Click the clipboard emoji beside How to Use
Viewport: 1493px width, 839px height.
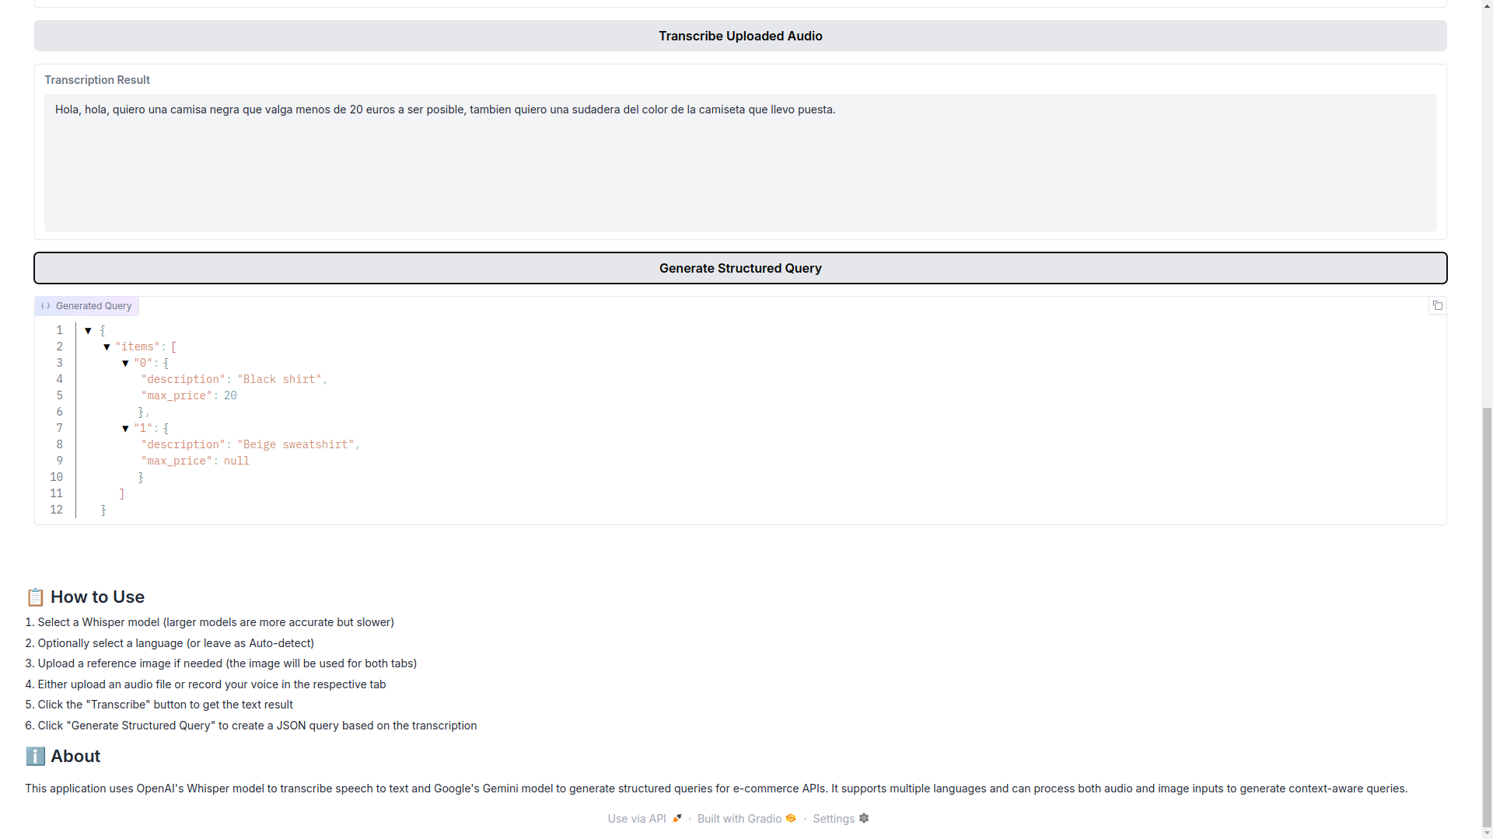(x=35, y=597)
